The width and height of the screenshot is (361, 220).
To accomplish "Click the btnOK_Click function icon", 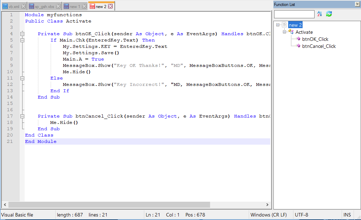I will click(x=299, y=39).
